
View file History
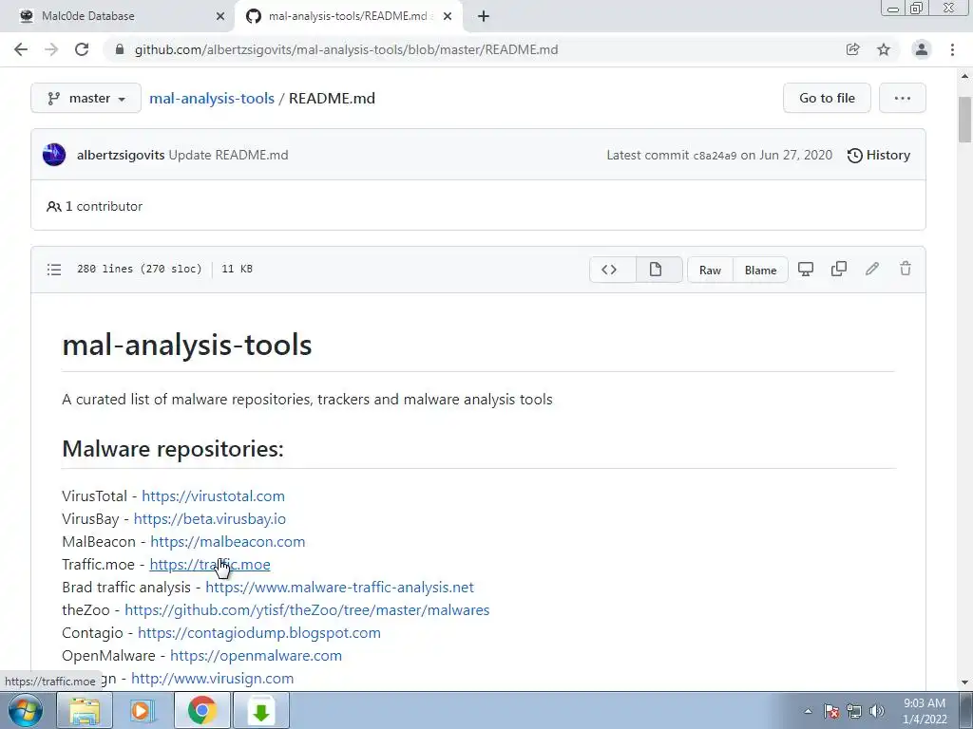point(879,155)
